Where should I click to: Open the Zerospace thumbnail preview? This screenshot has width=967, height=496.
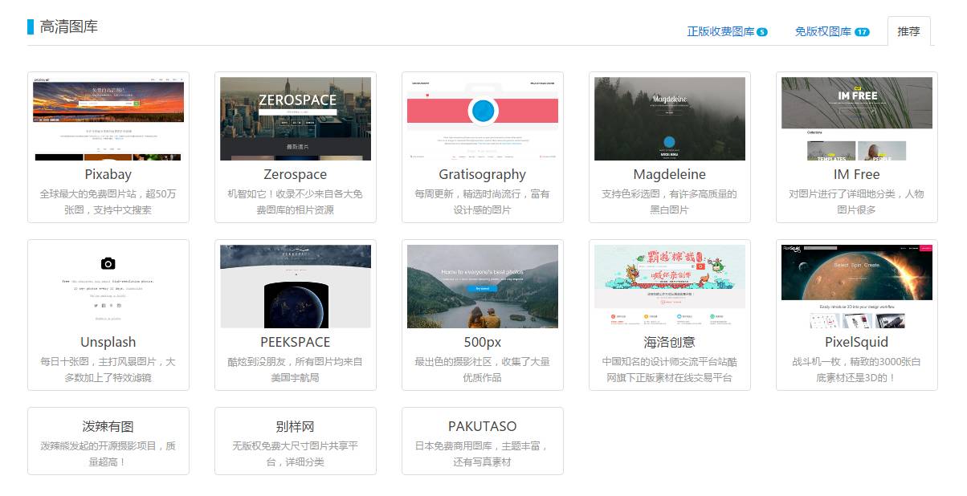[296, 119]
